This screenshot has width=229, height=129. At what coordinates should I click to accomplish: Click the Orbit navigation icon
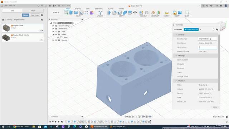(126, 116)
